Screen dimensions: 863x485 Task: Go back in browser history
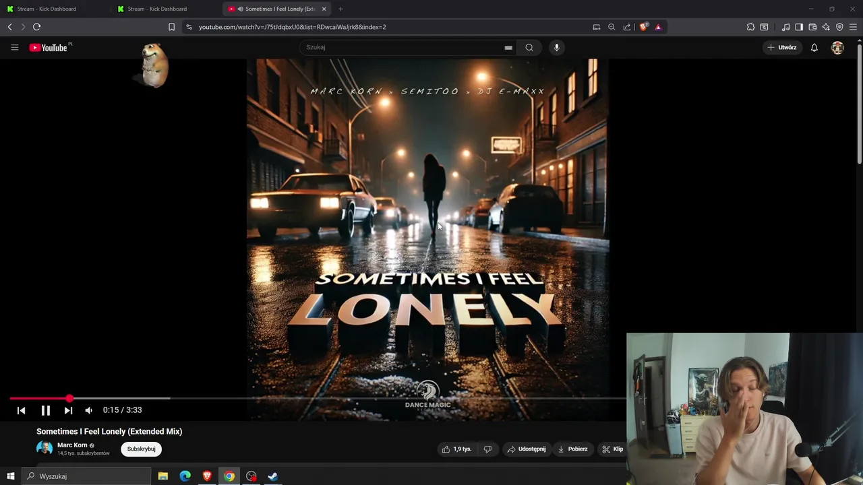(x=9, y=27)
